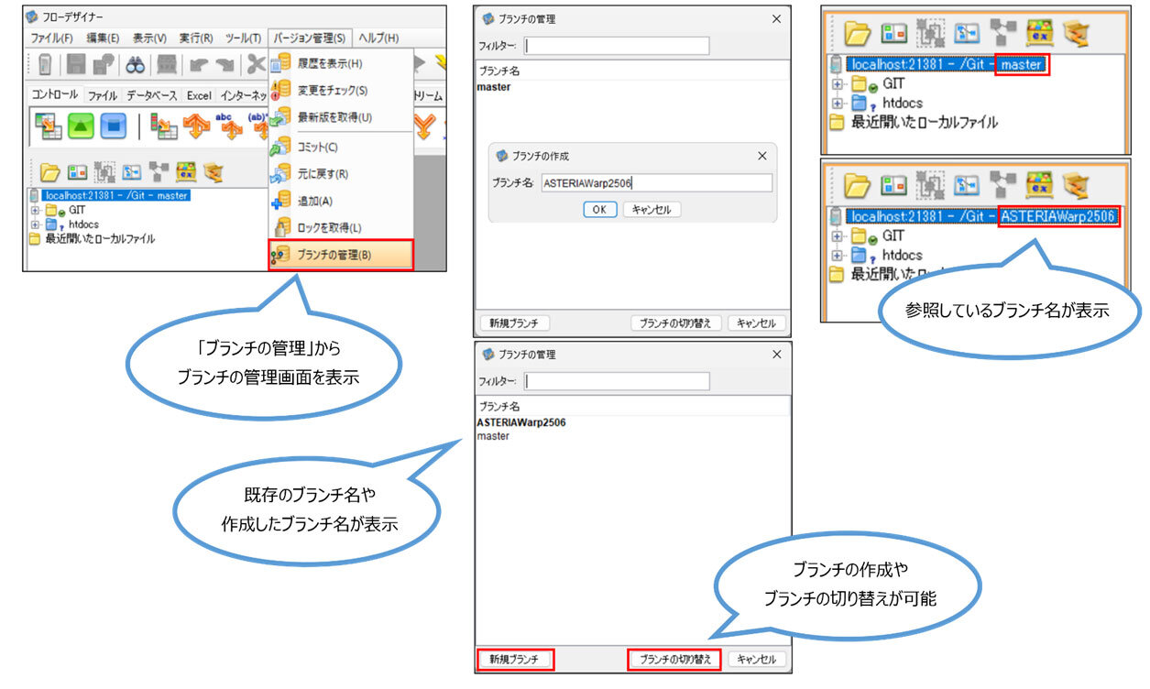
Task: Click the フィルター input field
Action: click(617, 46)
